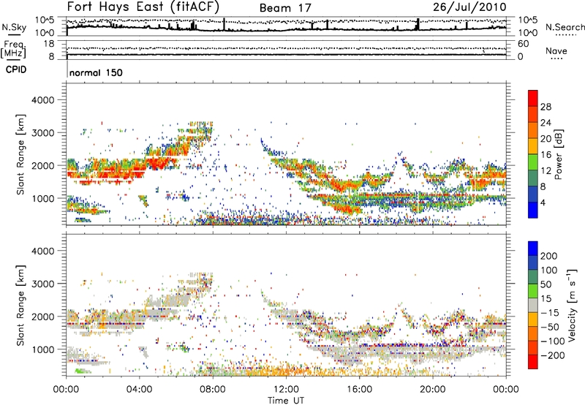Click the '4000' tick of the power panel
This screenshot has width=585, height=405.
(x=42, y=100)
